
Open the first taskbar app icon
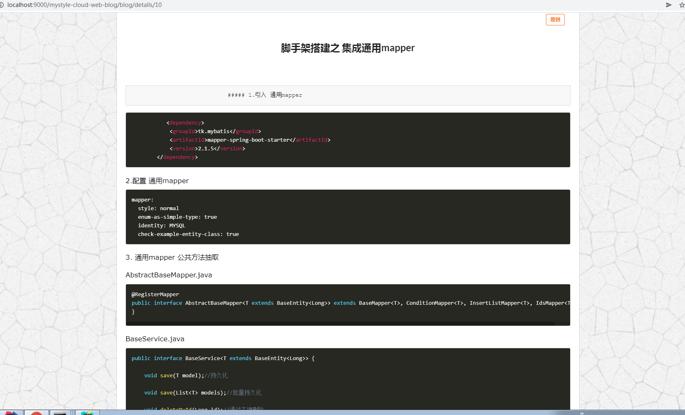11,413
